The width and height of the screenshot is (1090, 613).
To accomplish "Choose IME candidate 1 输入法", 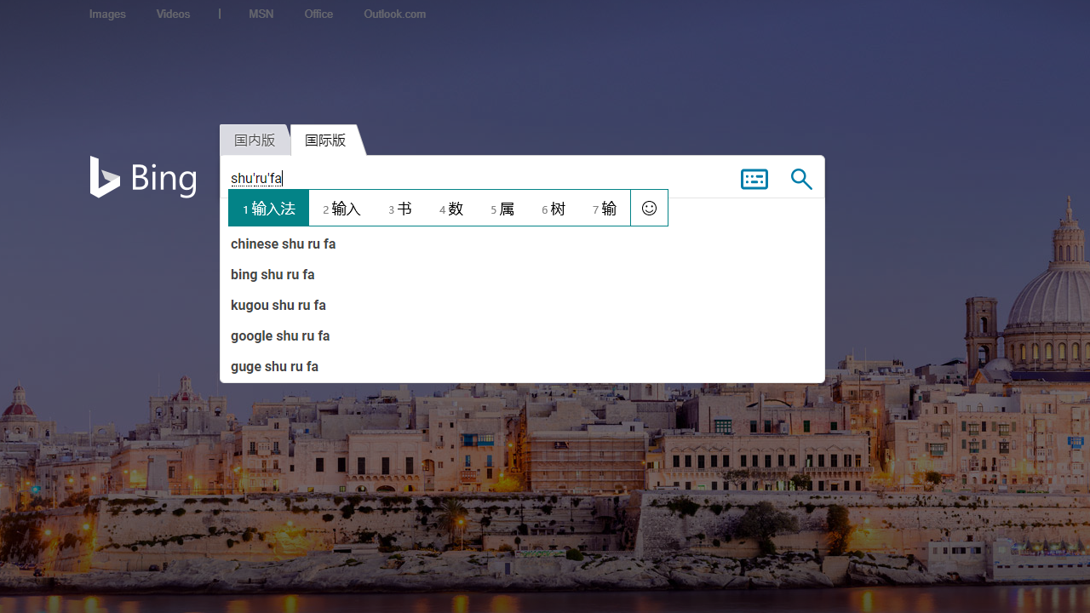I will pos(269,209).
